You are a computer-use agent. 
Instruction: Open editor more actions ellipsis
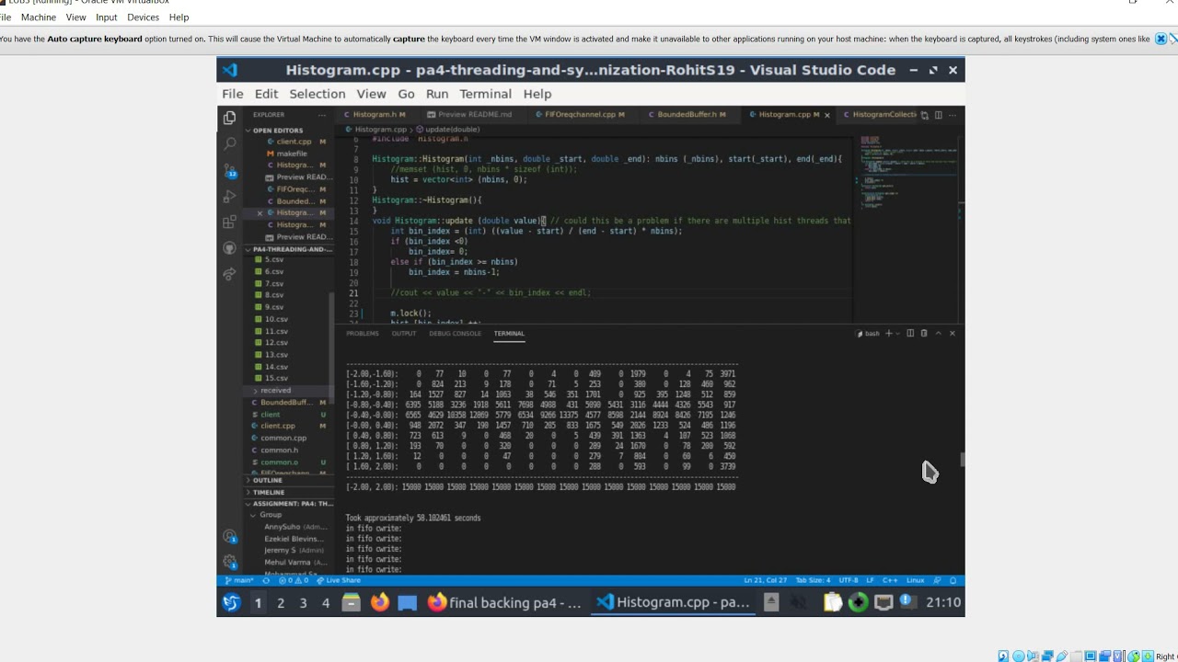(x=953, y=115)
